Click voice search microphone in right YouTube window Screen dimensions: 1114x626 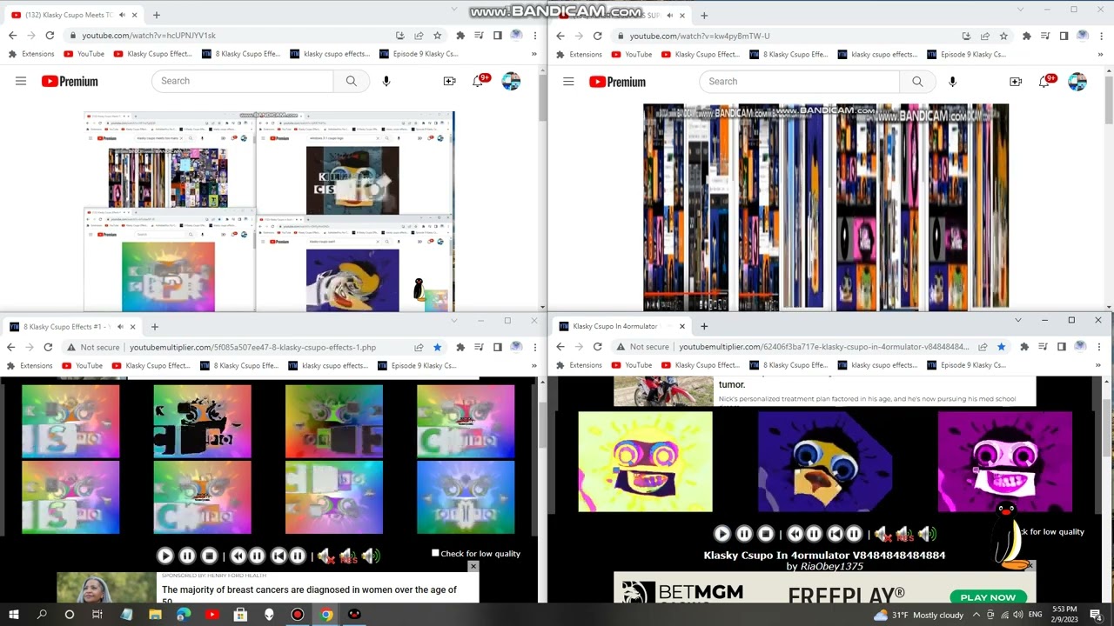[x=952, y=82]
